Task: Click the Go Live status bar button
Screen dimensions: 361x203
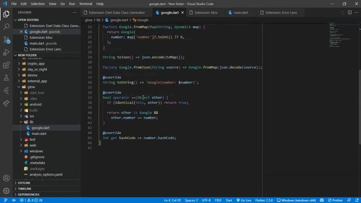Action: (x=244, y=200)
